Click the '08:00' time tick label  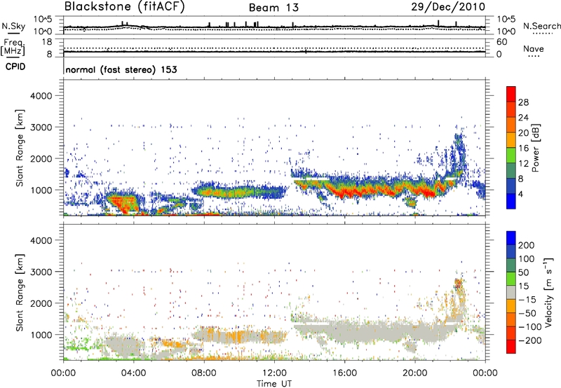[x=203, y=373]
